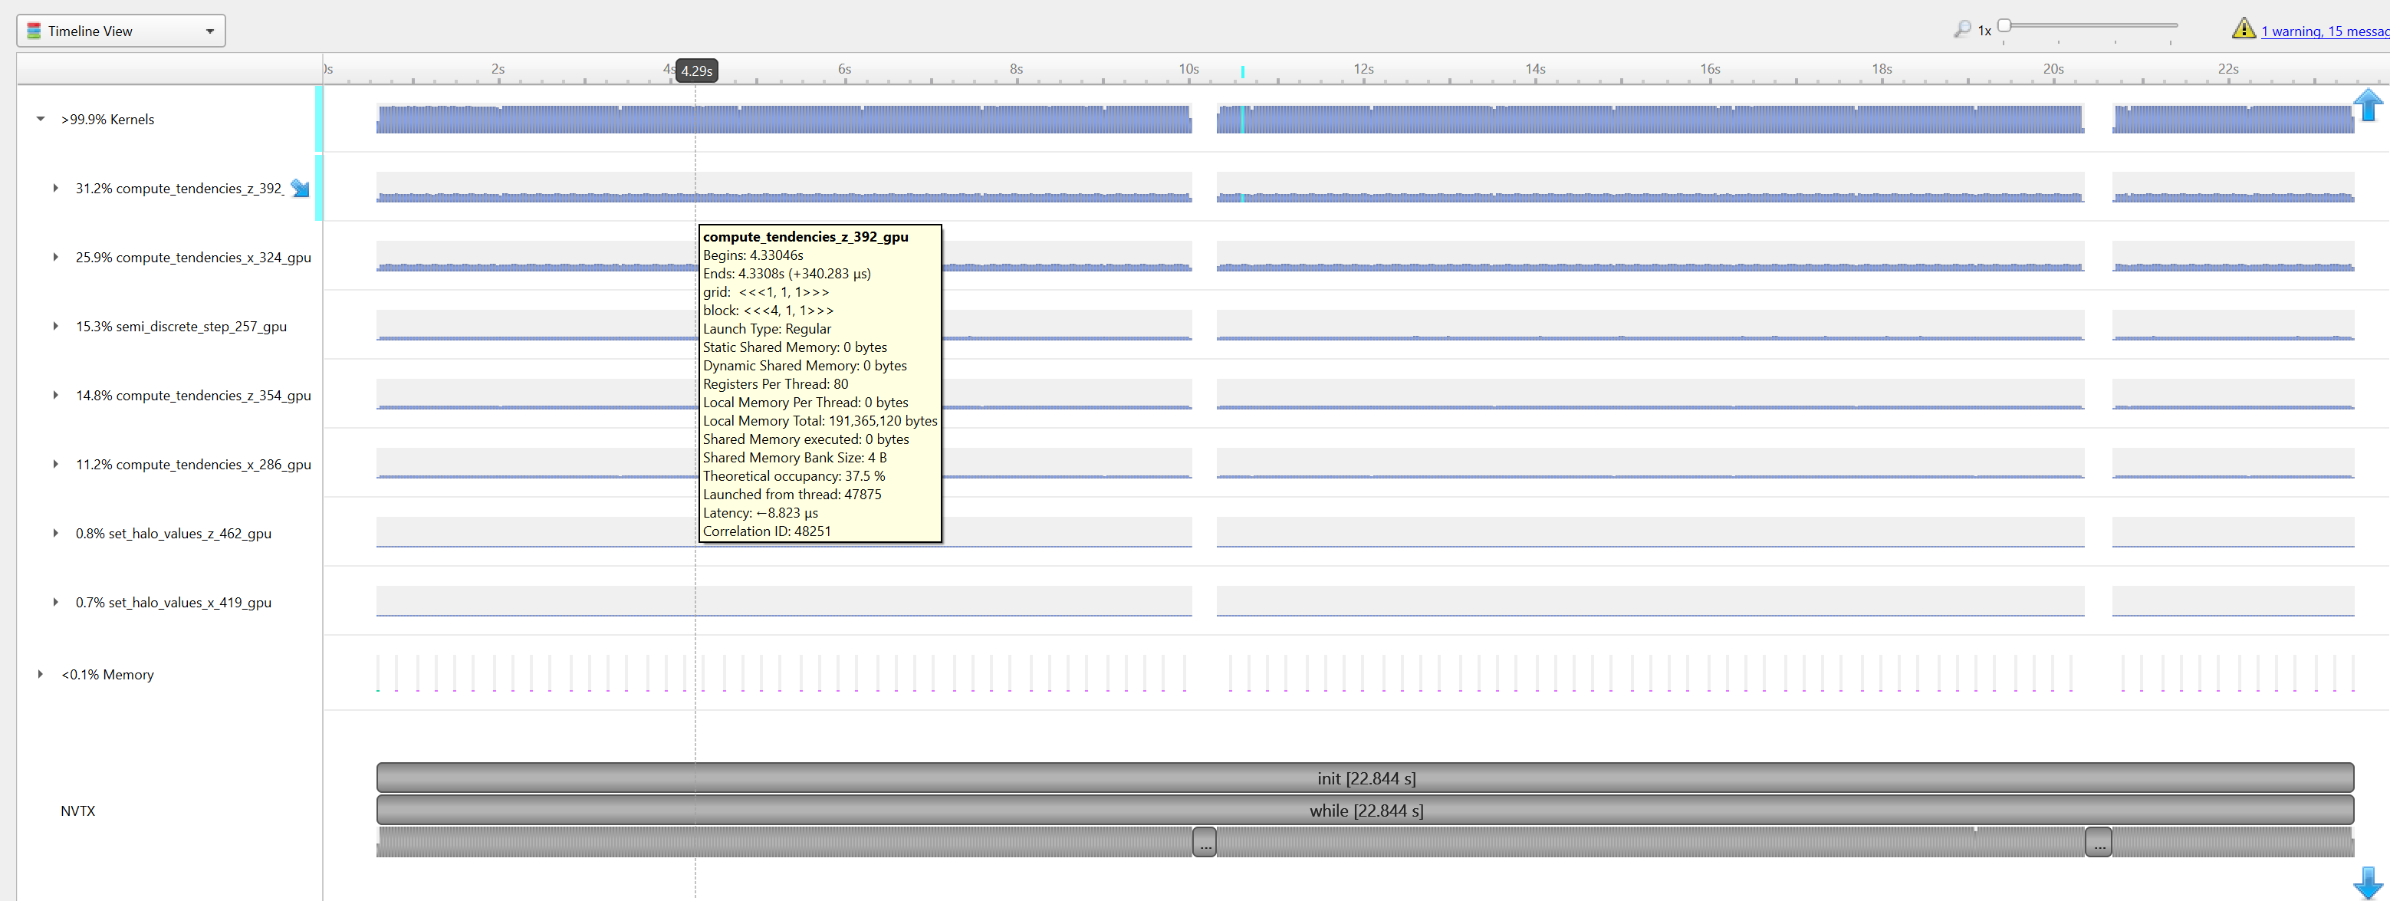
Task: Click the 4.29s timeline cursor marker
Action: tap(696, 71)
